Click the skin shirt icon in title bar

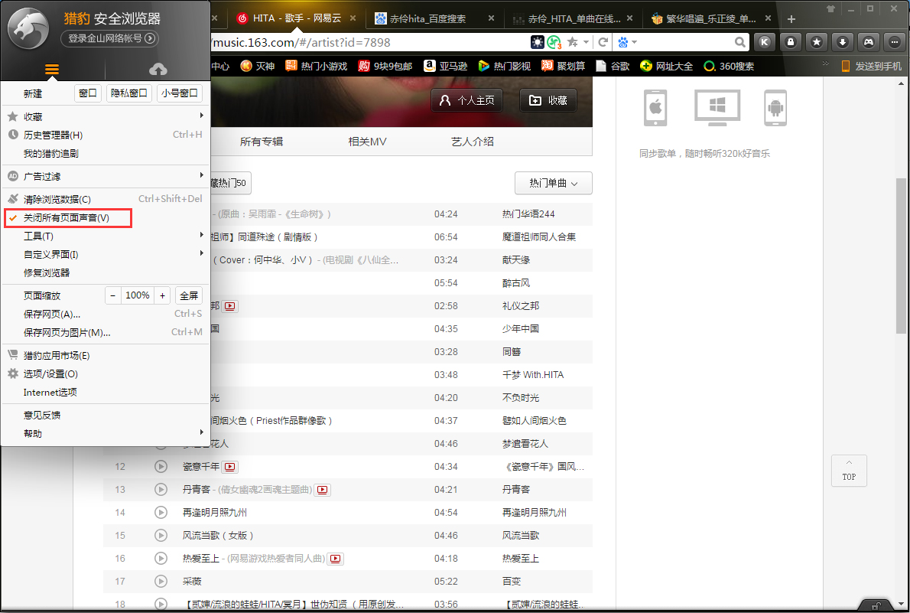(831, 8)
